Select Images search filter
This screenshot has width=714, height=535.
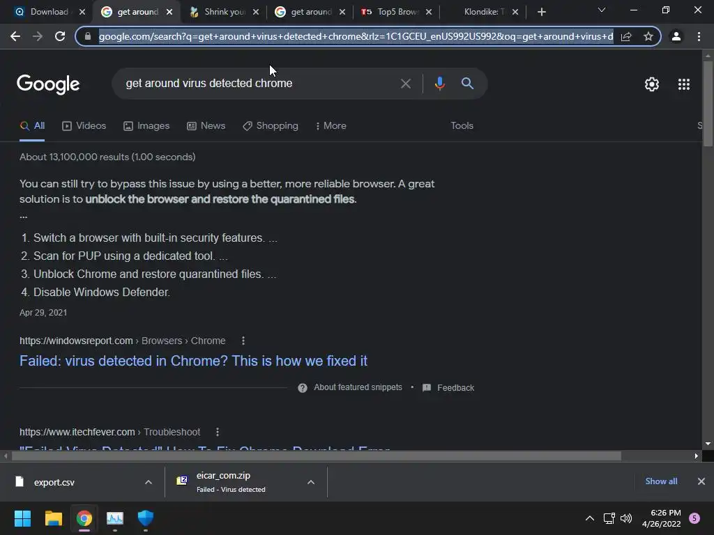pos(146,126)
